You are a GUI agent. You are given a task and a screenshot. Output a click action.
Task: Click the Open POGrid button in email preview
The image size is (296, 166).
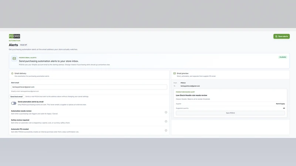pyautogui.click(x=230, y=113)
